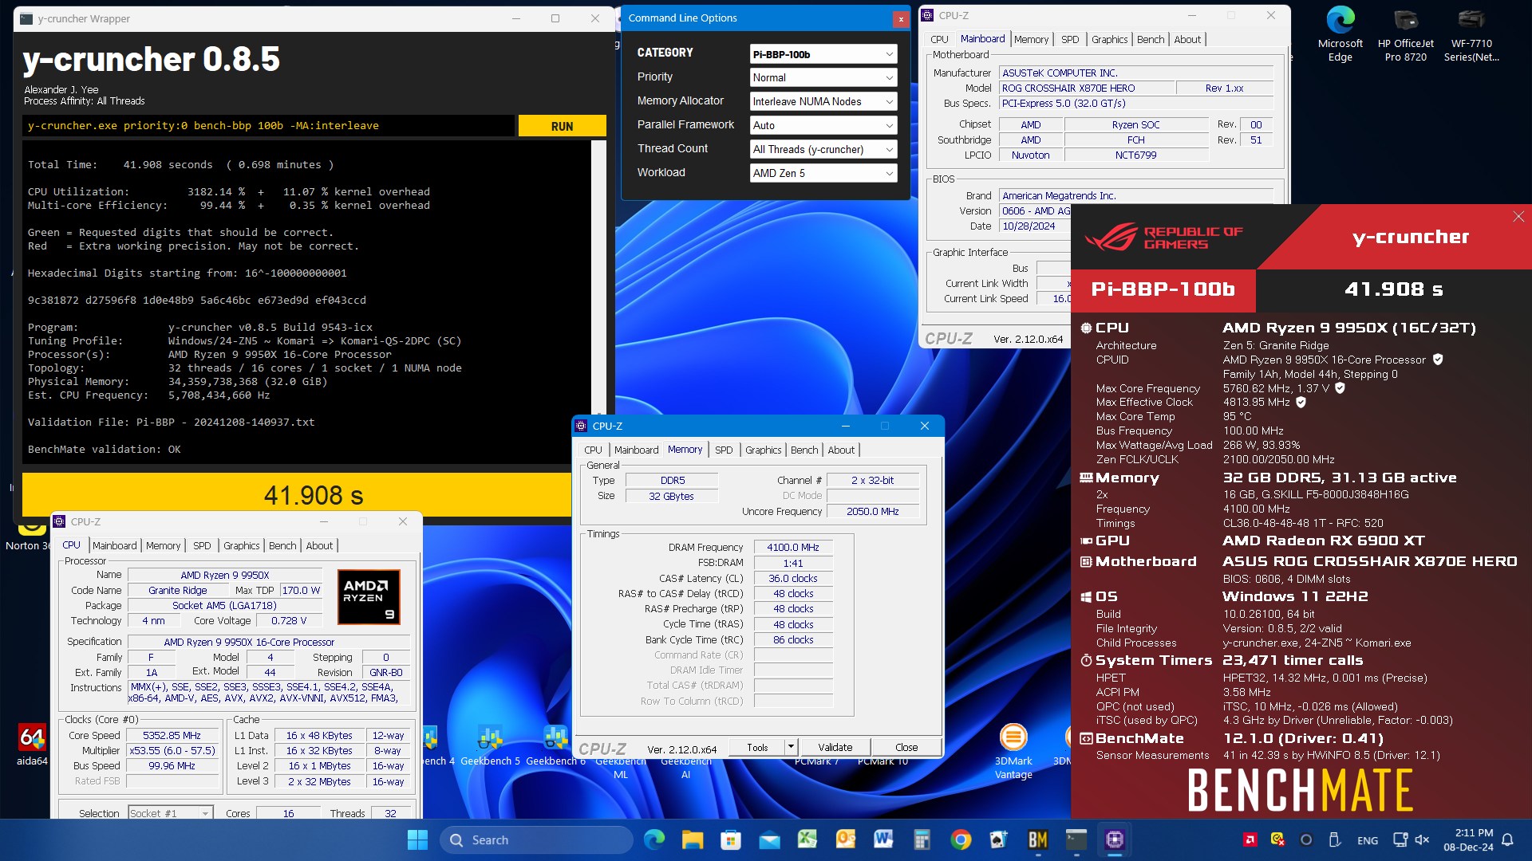
Task: Open About tab in bottom-left CPU-Z window
Action: tap(319, 545)
